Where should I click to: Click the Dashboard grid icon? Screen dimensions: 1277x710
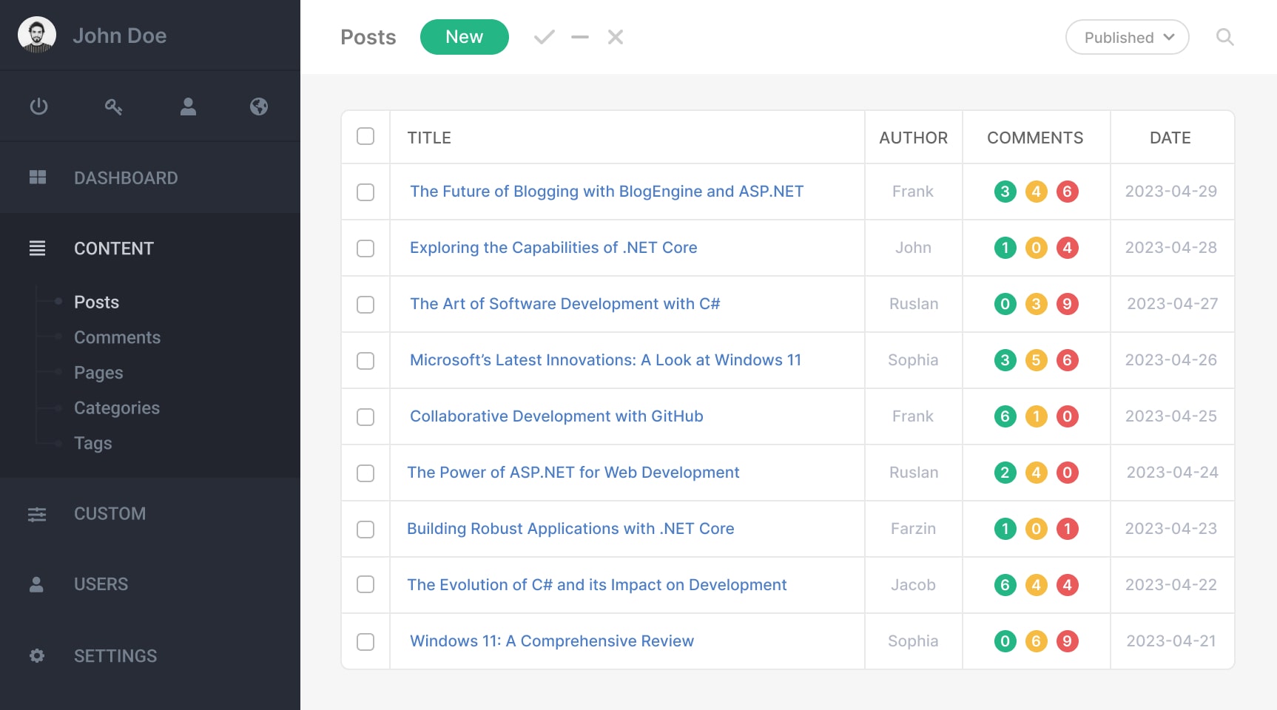37,177
